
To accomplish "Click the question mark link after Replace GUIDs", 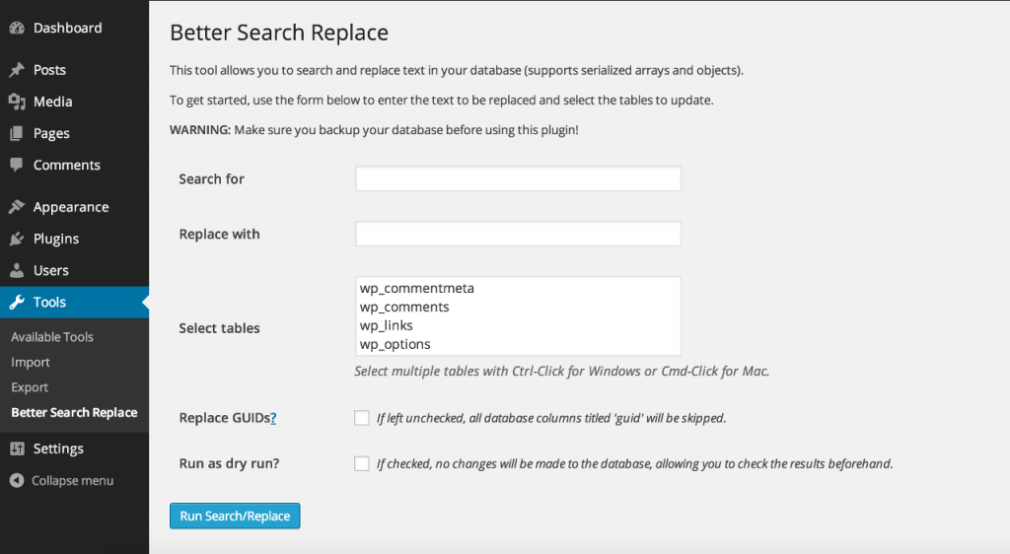I will coord(273,418).
